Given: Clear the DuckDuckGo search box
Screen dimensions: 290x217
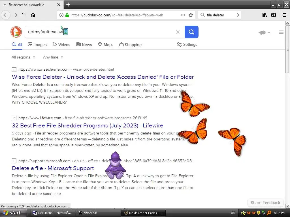Looking at the screenshot, I should coord(178,32).
